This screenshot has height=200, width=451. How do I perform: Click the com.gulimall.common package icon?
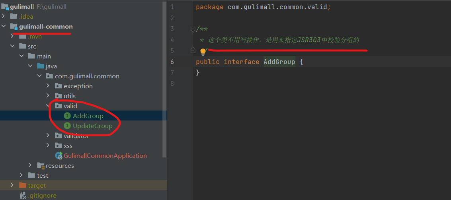(x=49, y=76)
